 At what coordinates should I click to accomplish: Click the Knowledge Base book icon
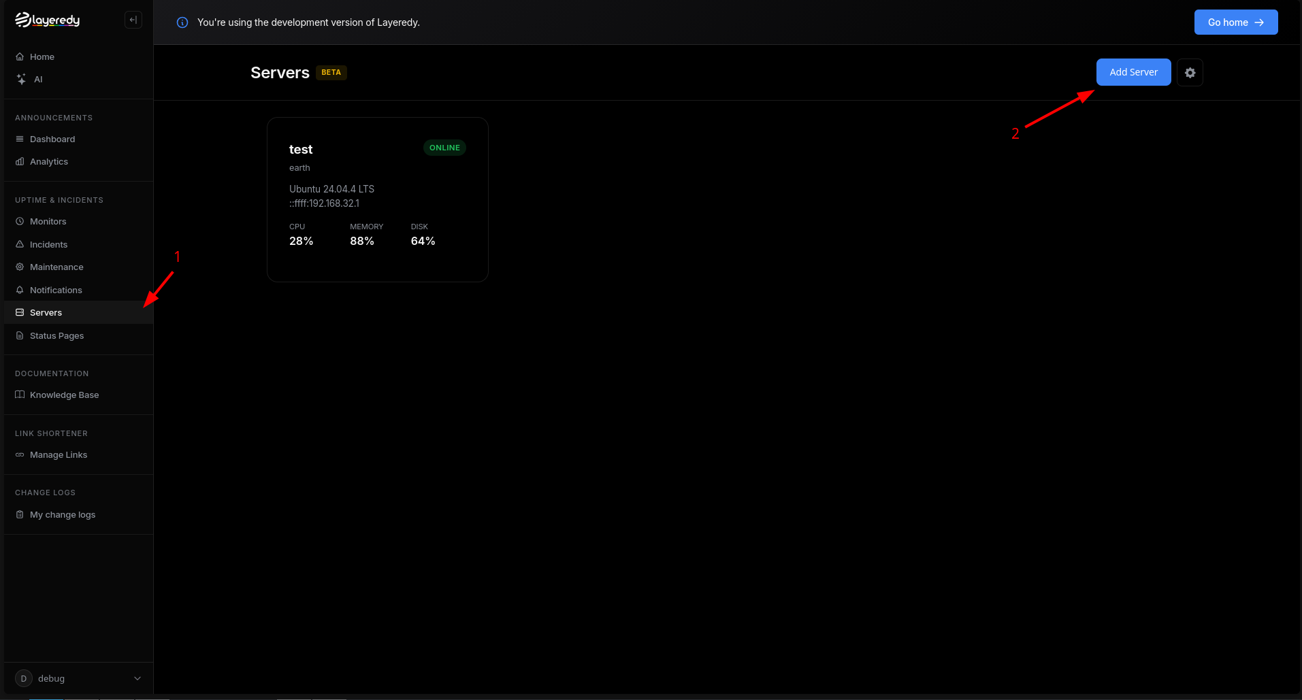20,395
